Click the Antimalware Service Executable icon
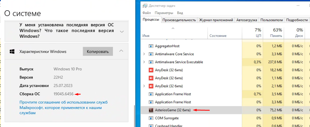Image resolution: width=310 pixels, height=127 pixels. pyautogui.click(x=151, y=62)
